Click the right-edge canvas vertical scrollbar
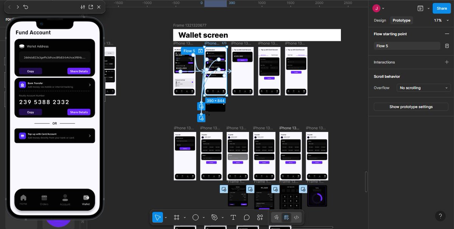454x229 pixels. pos(366,181)
